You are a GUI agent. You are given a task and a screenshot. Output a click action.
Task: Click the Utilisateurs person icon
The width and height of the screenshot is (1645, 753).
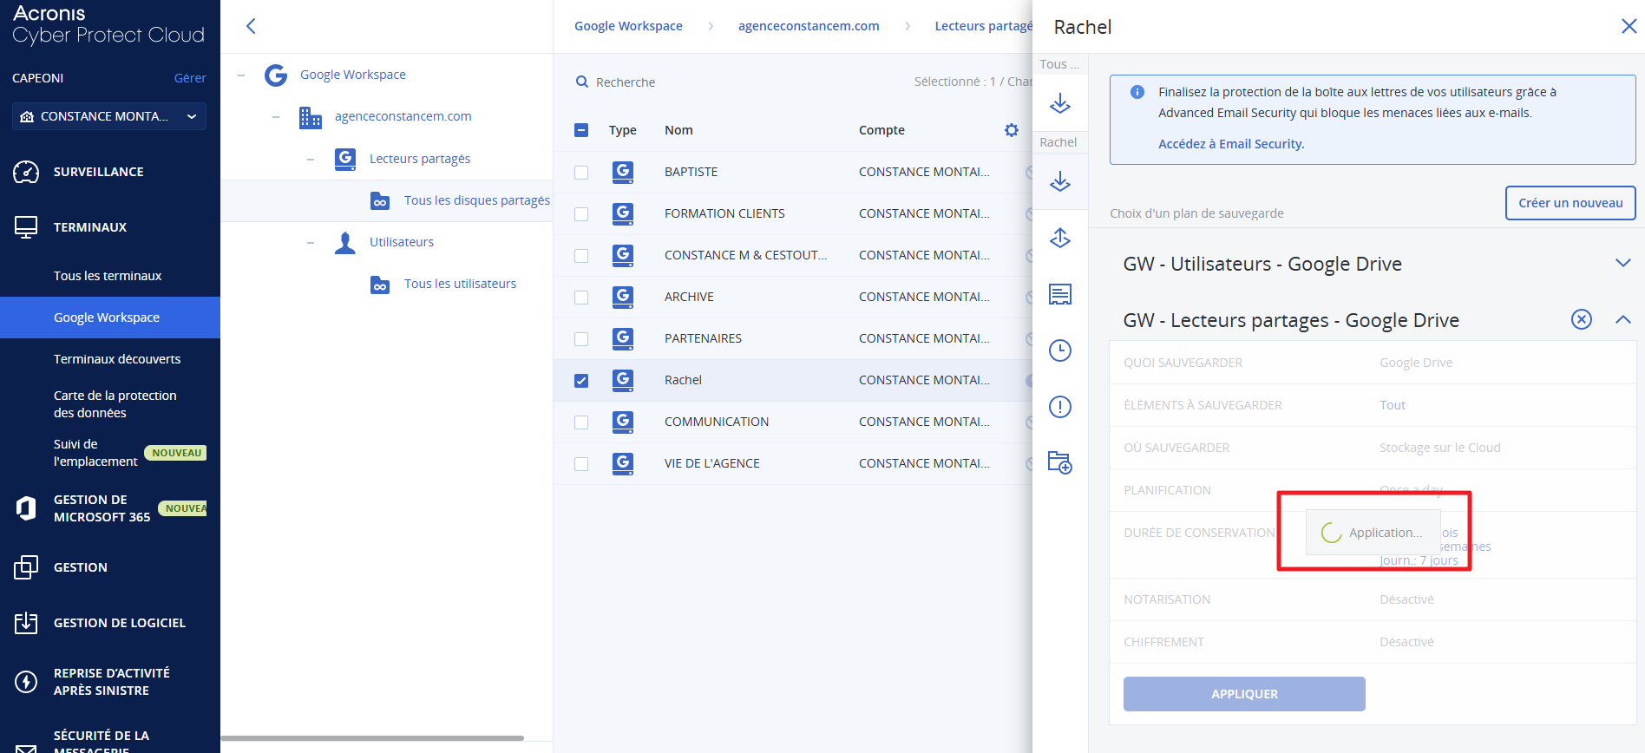pyautogui.click(x=345, y=242)
